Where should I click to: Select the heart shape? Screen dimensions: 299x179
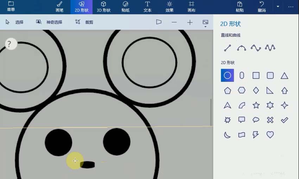(270, 135)
